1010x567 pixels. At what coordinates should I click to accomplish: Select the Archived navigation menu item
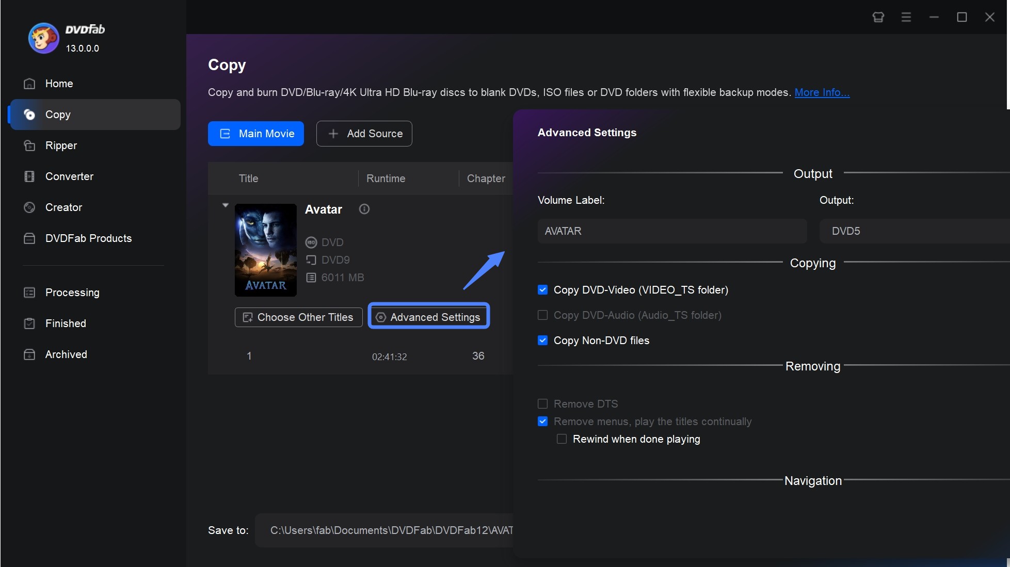tap(66, 353)
